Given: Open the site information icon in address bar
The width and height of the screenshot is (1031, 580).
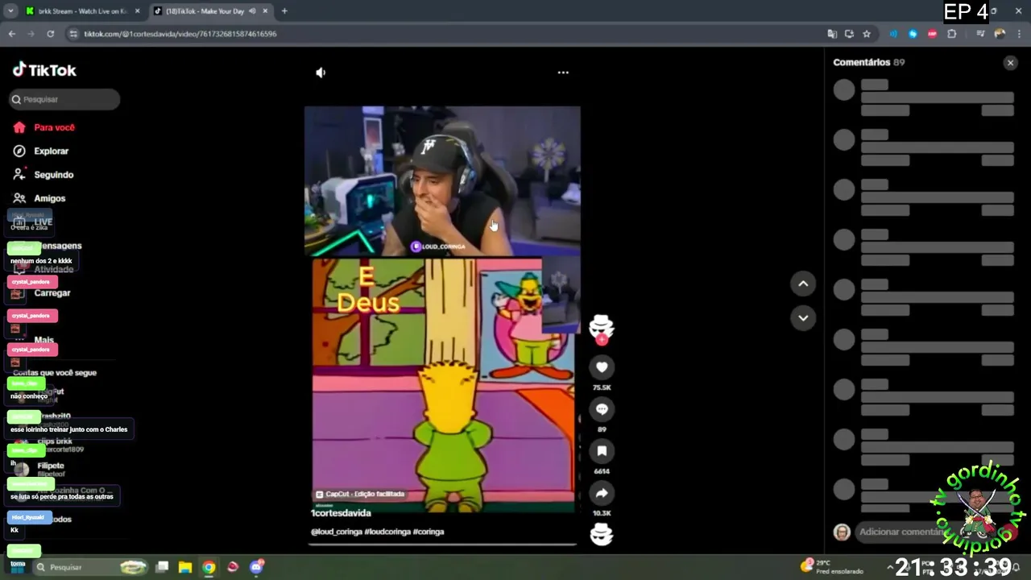Looking at the screenshot, I should click(73, 34).
